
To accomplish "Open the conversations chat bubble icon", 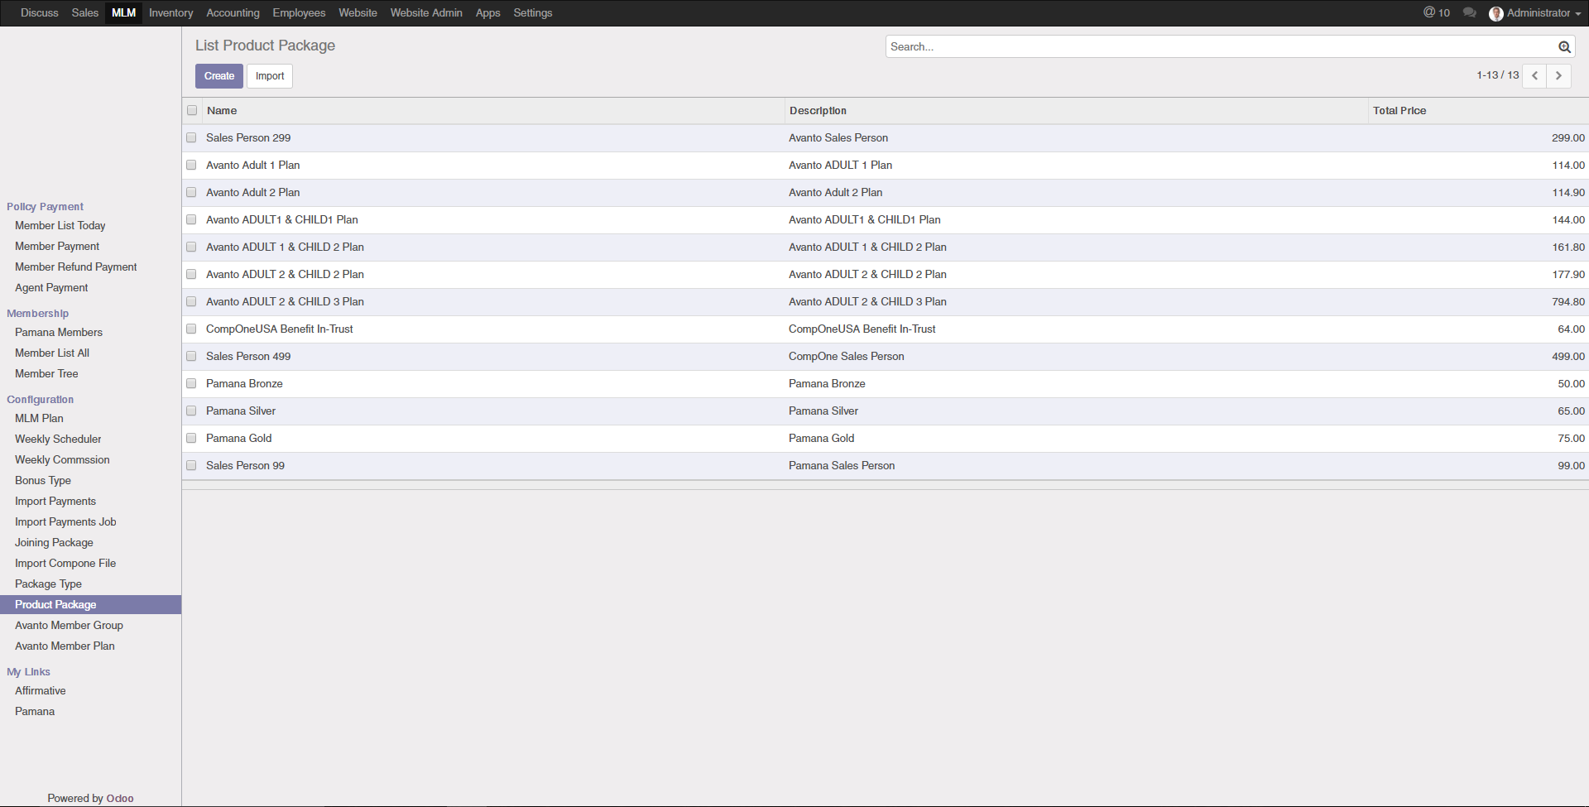I will tap(1469, 12).
